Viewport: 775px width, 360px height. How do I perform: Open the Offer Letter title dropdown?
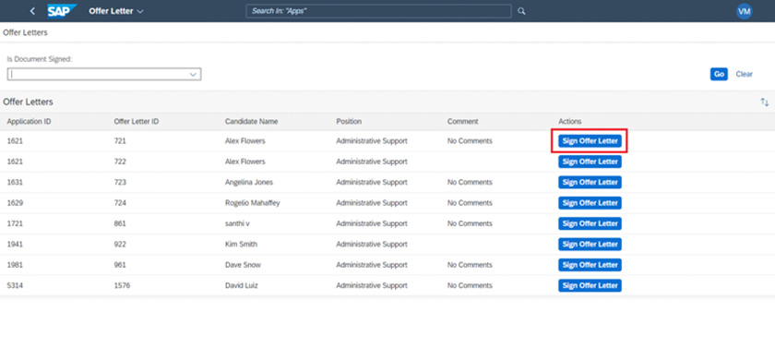tap(116, 11)
